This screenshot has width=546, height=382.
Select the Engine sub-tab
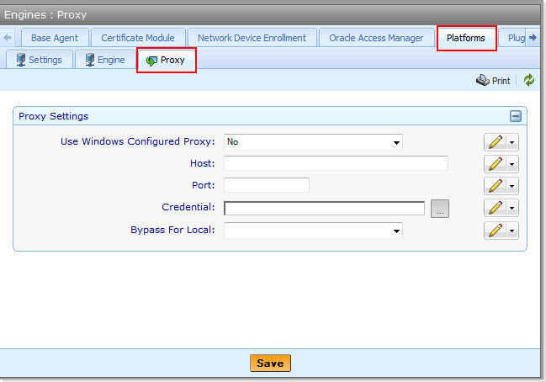pos(104,60)
